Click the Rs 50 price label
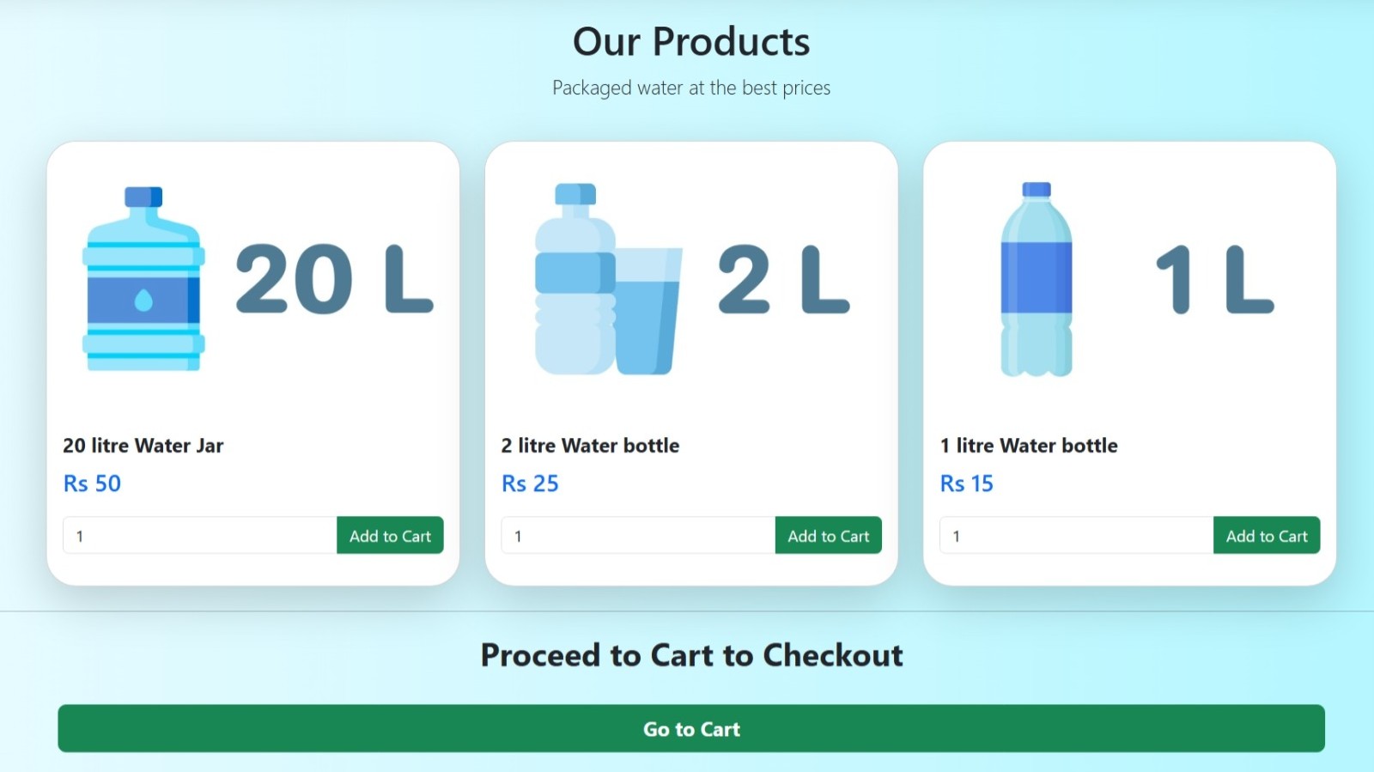1374x772 pixels. (x=92, y=483)
